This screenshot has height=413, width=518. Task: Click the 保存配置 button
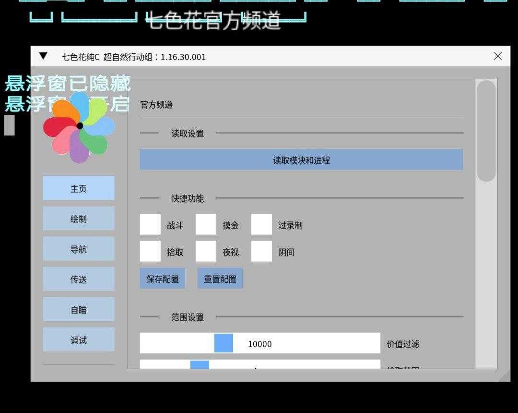click(x=163, y=279)
